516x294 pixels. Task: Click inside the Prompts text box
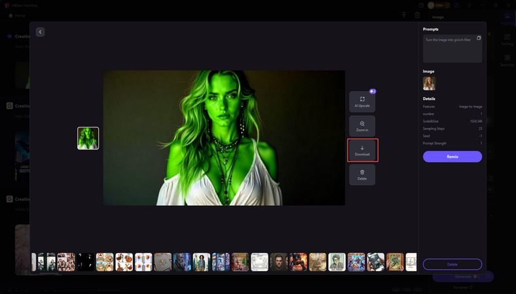(452, 48)
